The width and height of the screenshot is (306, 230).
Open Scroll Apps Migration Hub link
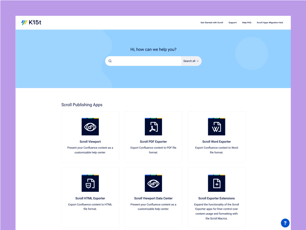click(x=270, y=23)
